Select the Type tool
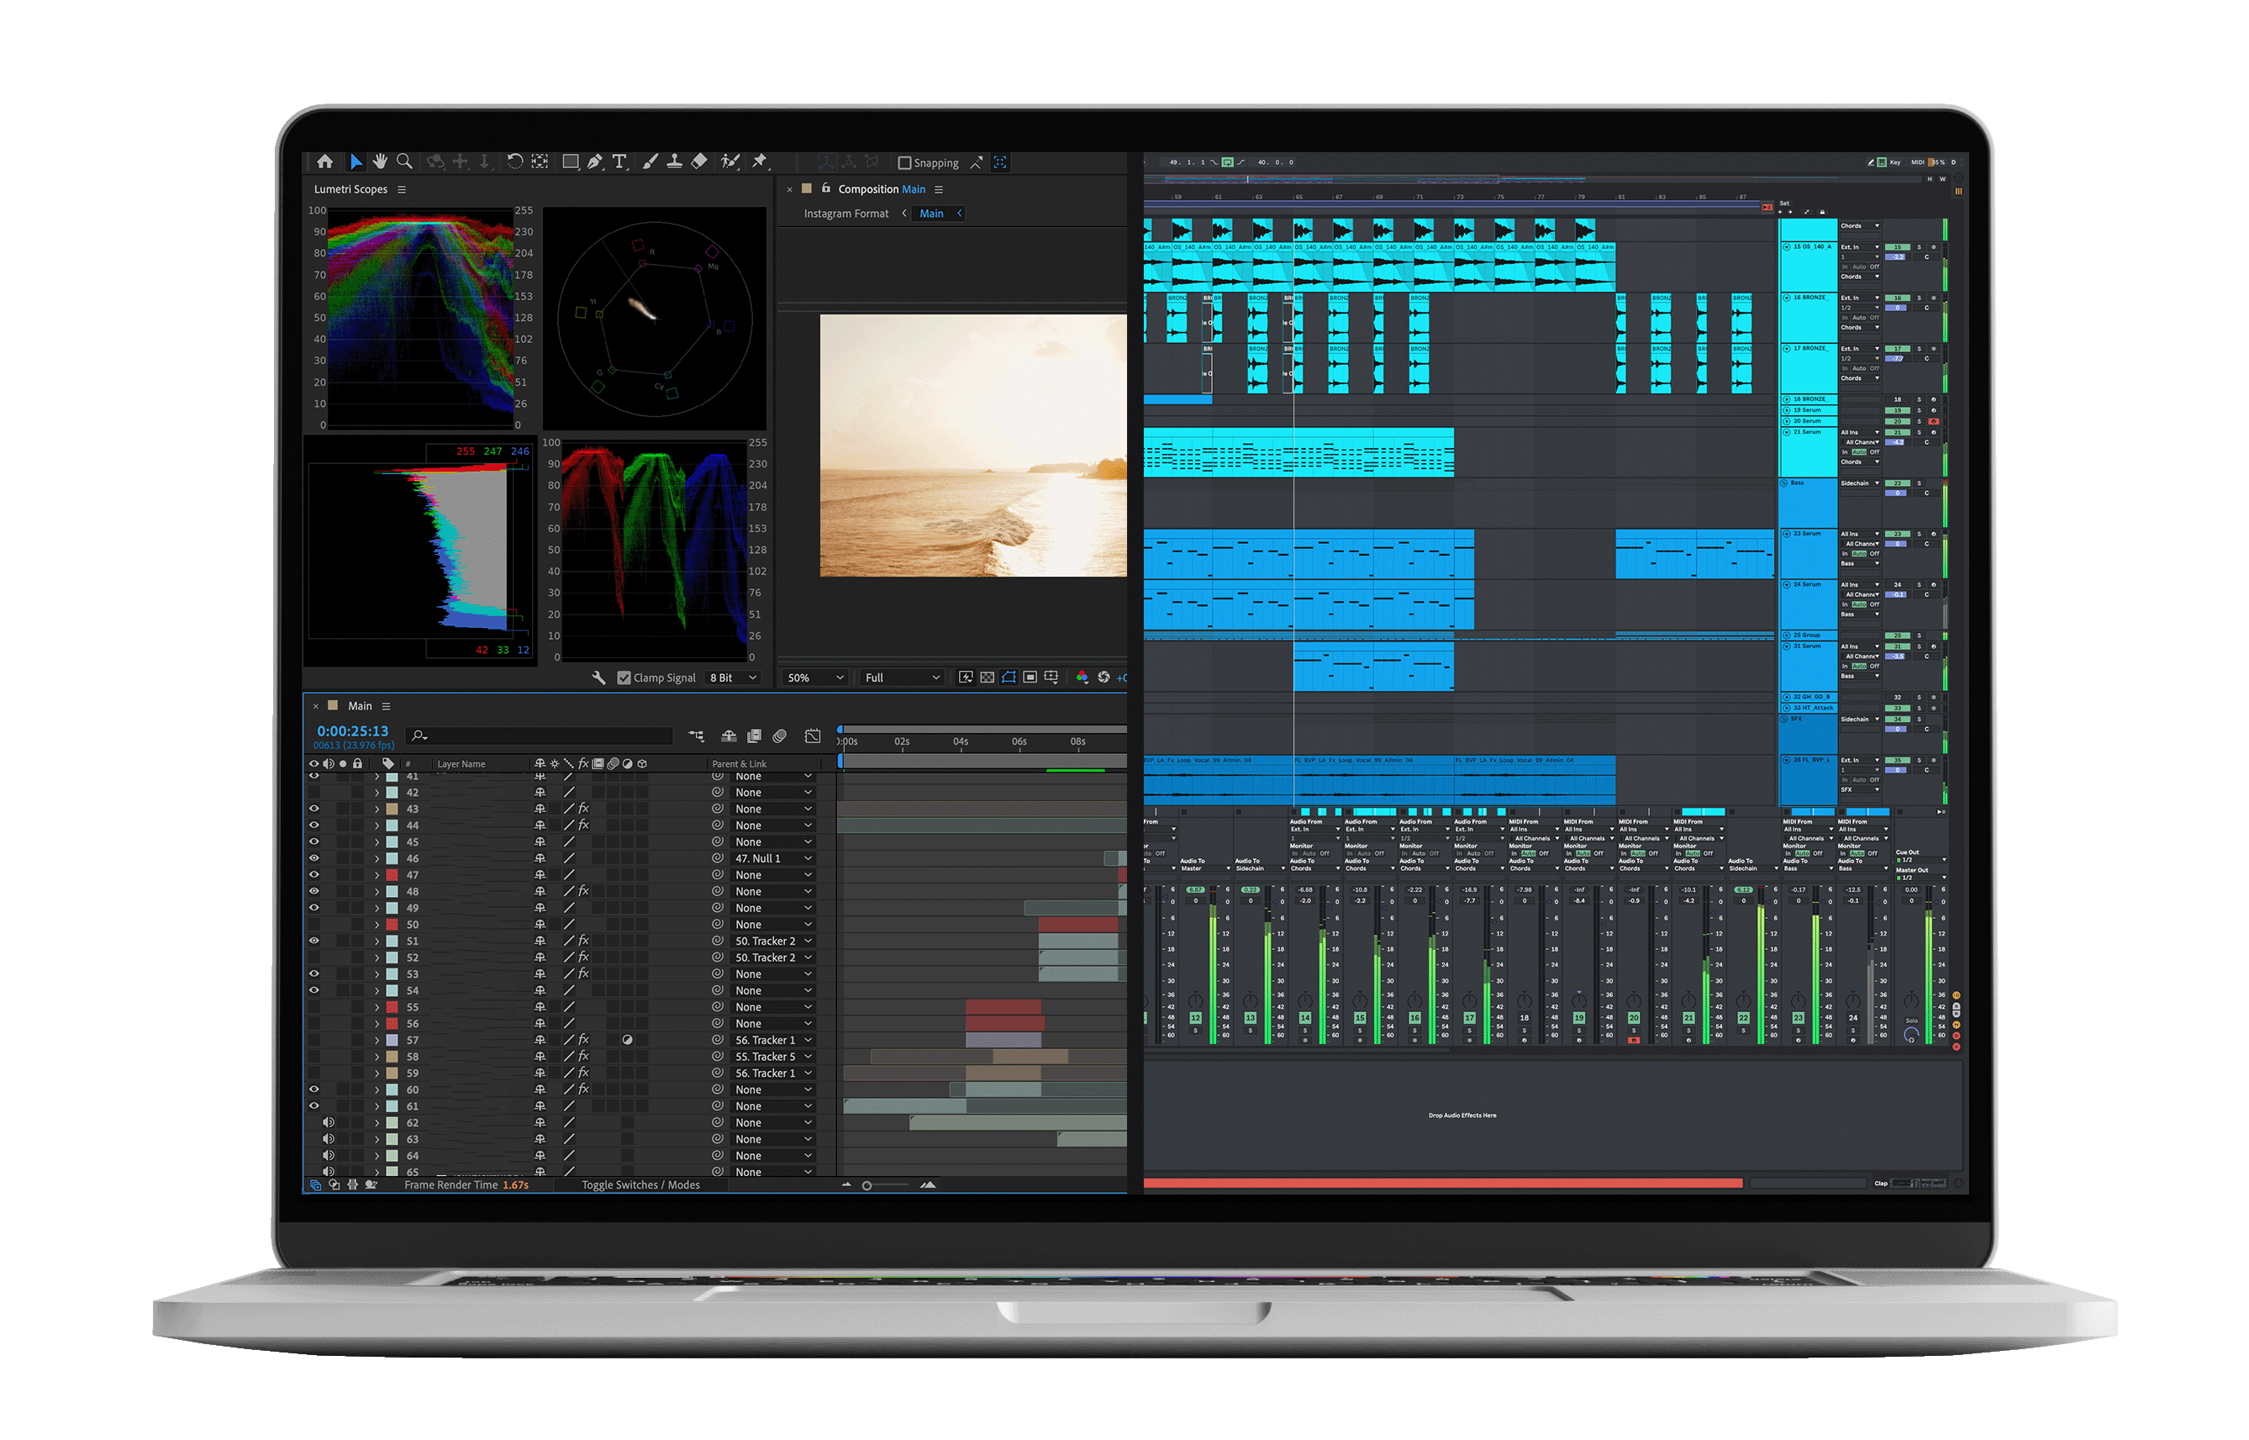Viewport: 2249px width, 1440px height. click(x=619, y=161)
